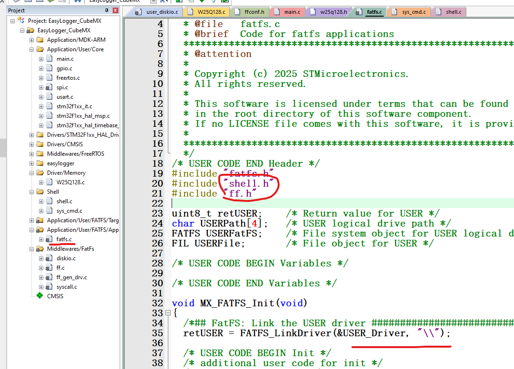The image size is (514, 369).
Task: Expand the easylogger folder
Action: (x=31, y=163)
